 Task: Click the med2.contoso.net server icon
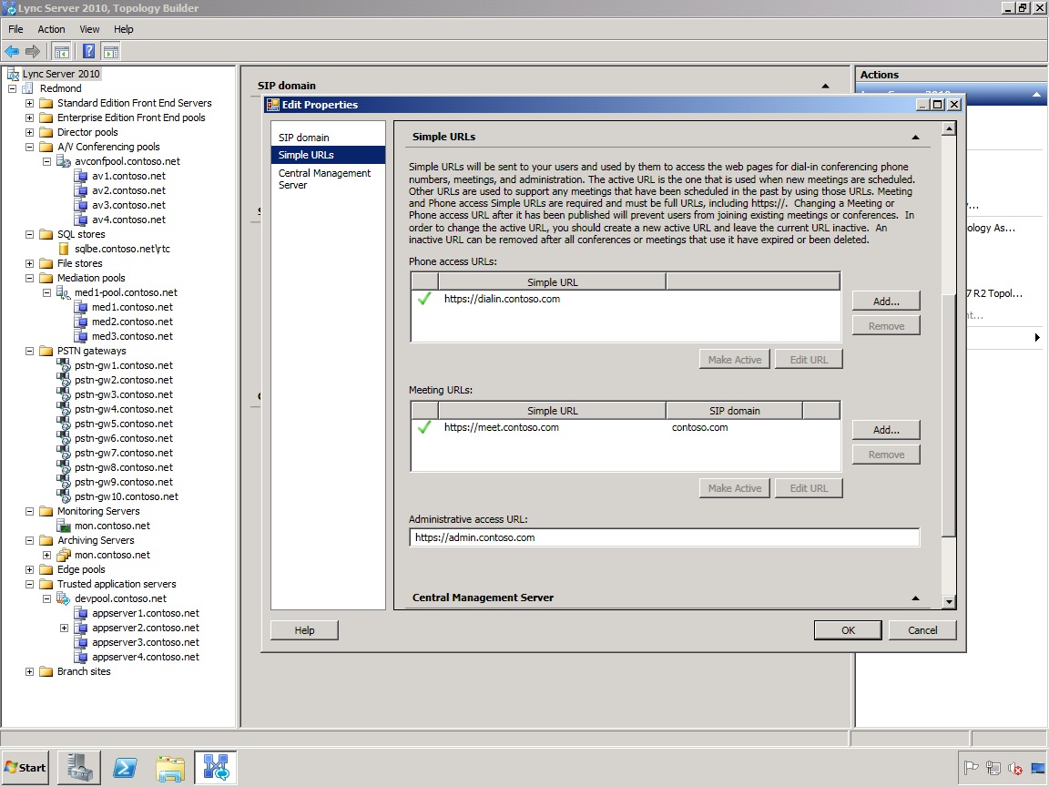coord(81,322)
